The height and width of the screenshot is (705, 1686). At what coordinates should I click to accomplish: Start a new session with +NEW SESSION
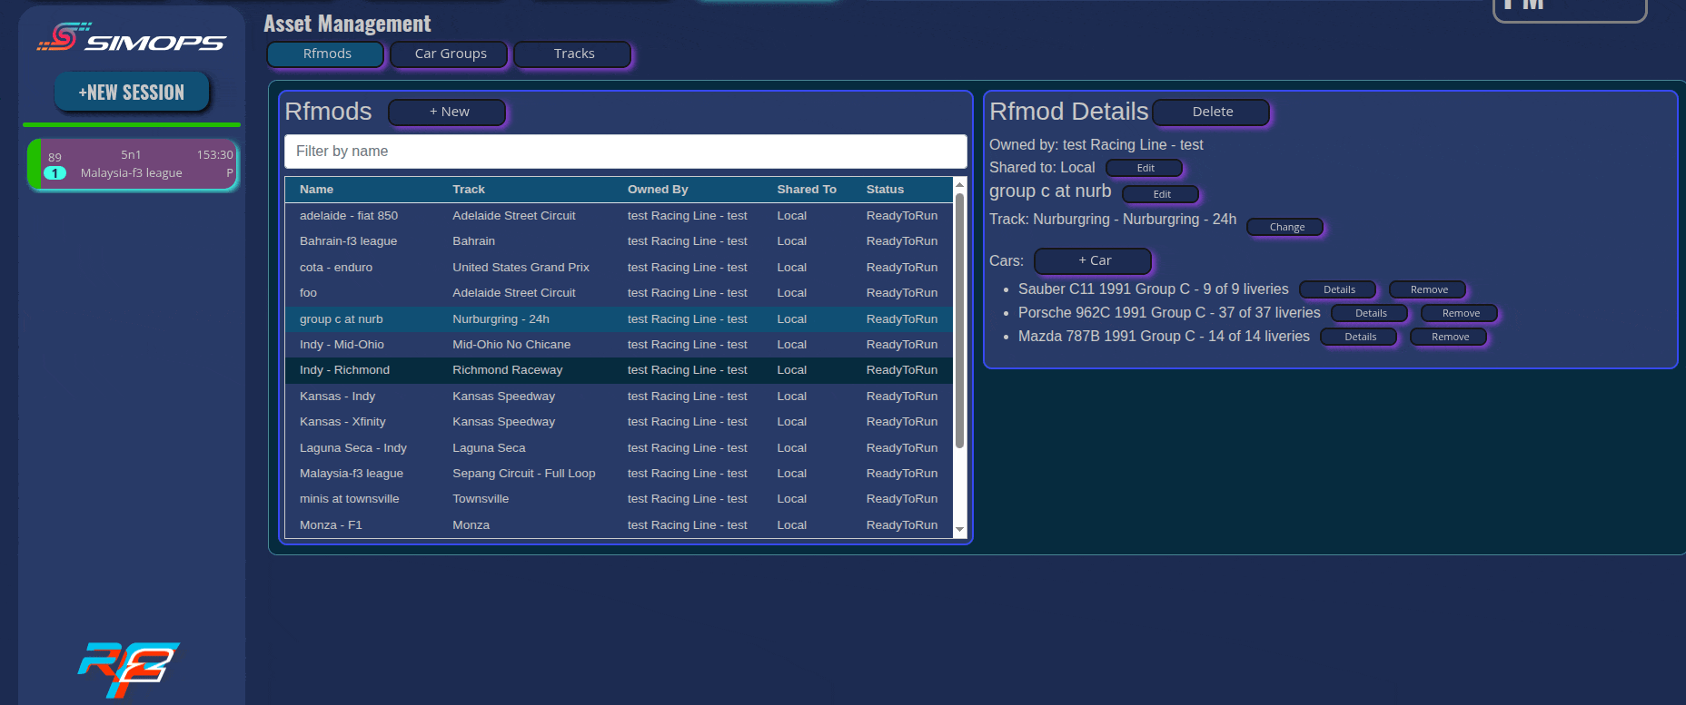pos(132,92)
